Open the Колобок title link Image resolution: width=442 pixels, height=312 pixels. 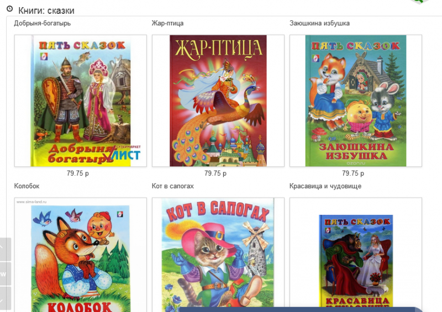click(27, 186)
